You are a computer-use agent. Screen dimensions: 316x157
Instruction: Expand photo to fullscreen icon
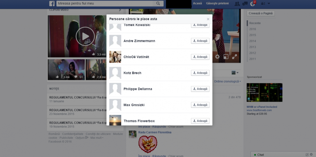pos(234,57)
